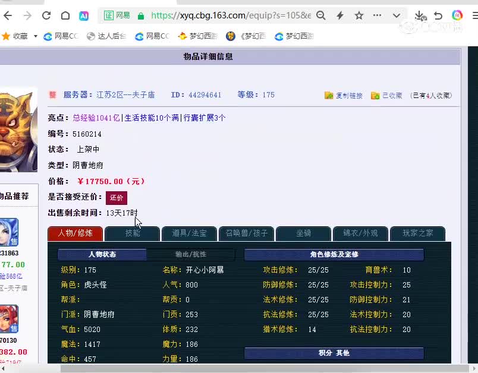Open the three-dot more options icon
This screenshot has height=373, width=478.
[x=377, y=15]
